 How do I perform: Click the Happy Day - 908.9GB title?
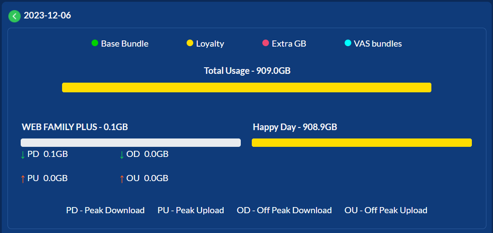coord(295,127)
